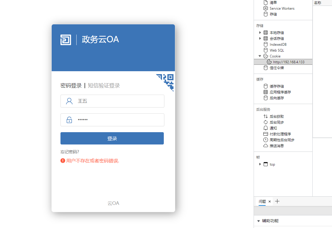The image size is (332, 228).
Task: Select the 问题 tab at the bottom
Action: point(262,201)
